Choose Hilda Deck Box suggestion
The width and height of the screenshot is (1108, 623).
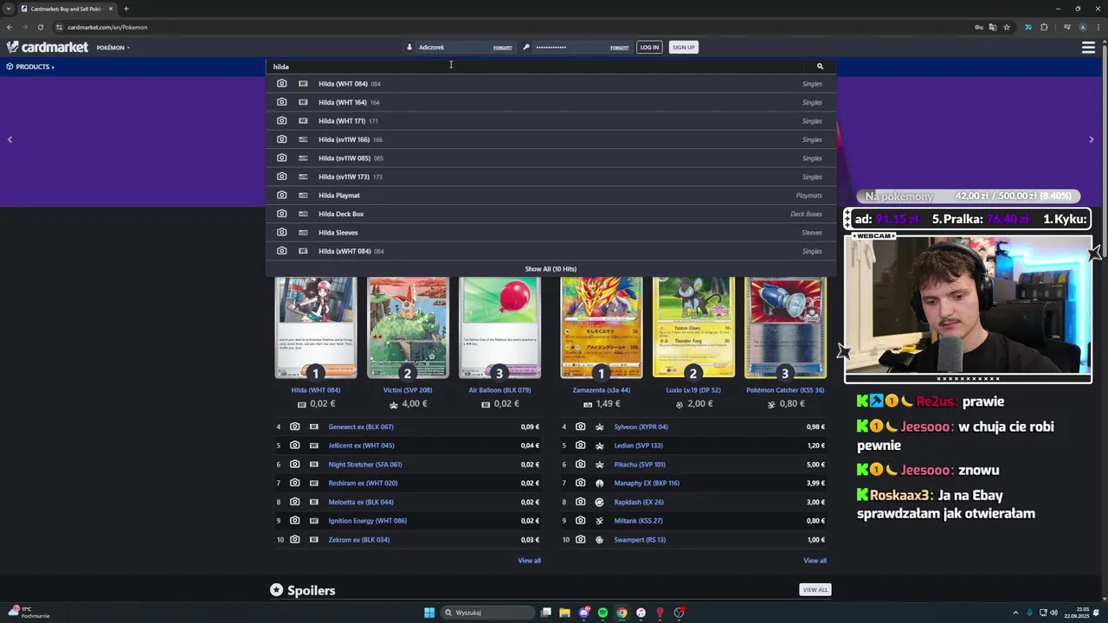pyautogui.click(x=551, y=214)
